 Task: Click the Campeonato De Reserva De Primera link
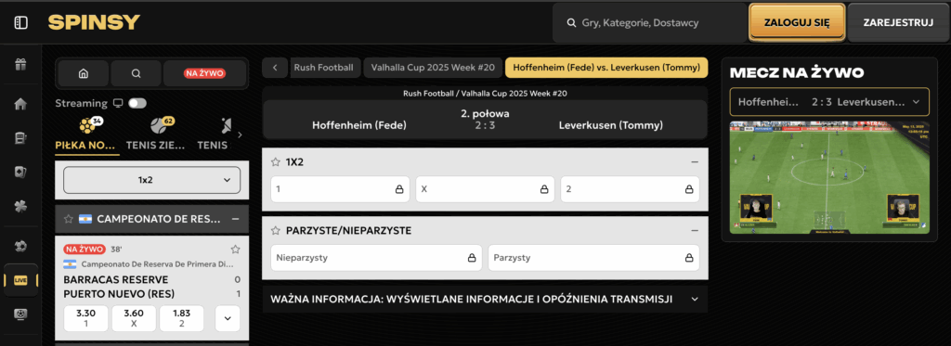[157, 264]
